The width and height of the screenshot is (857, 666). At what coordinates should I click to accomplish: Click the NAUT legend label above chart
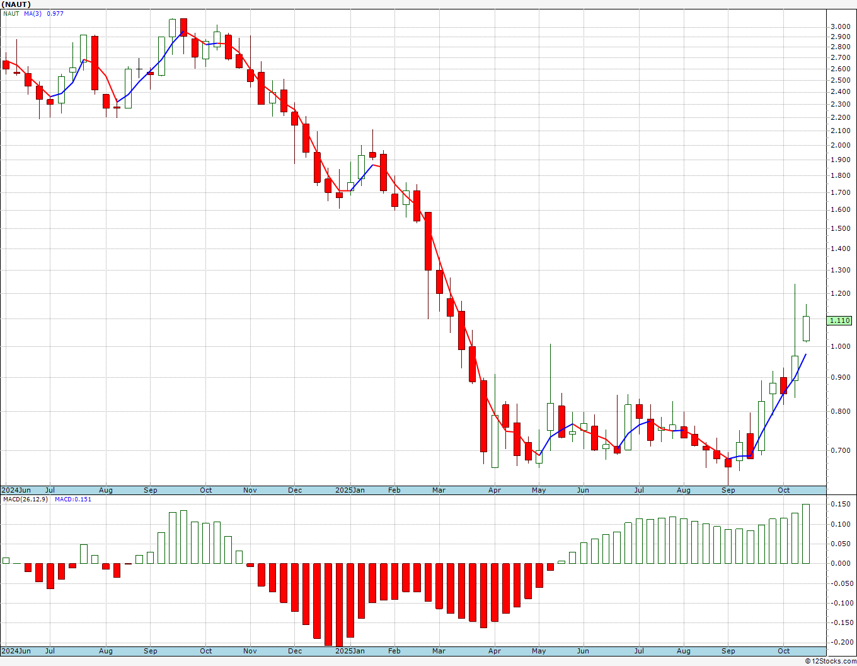(12, 13)
